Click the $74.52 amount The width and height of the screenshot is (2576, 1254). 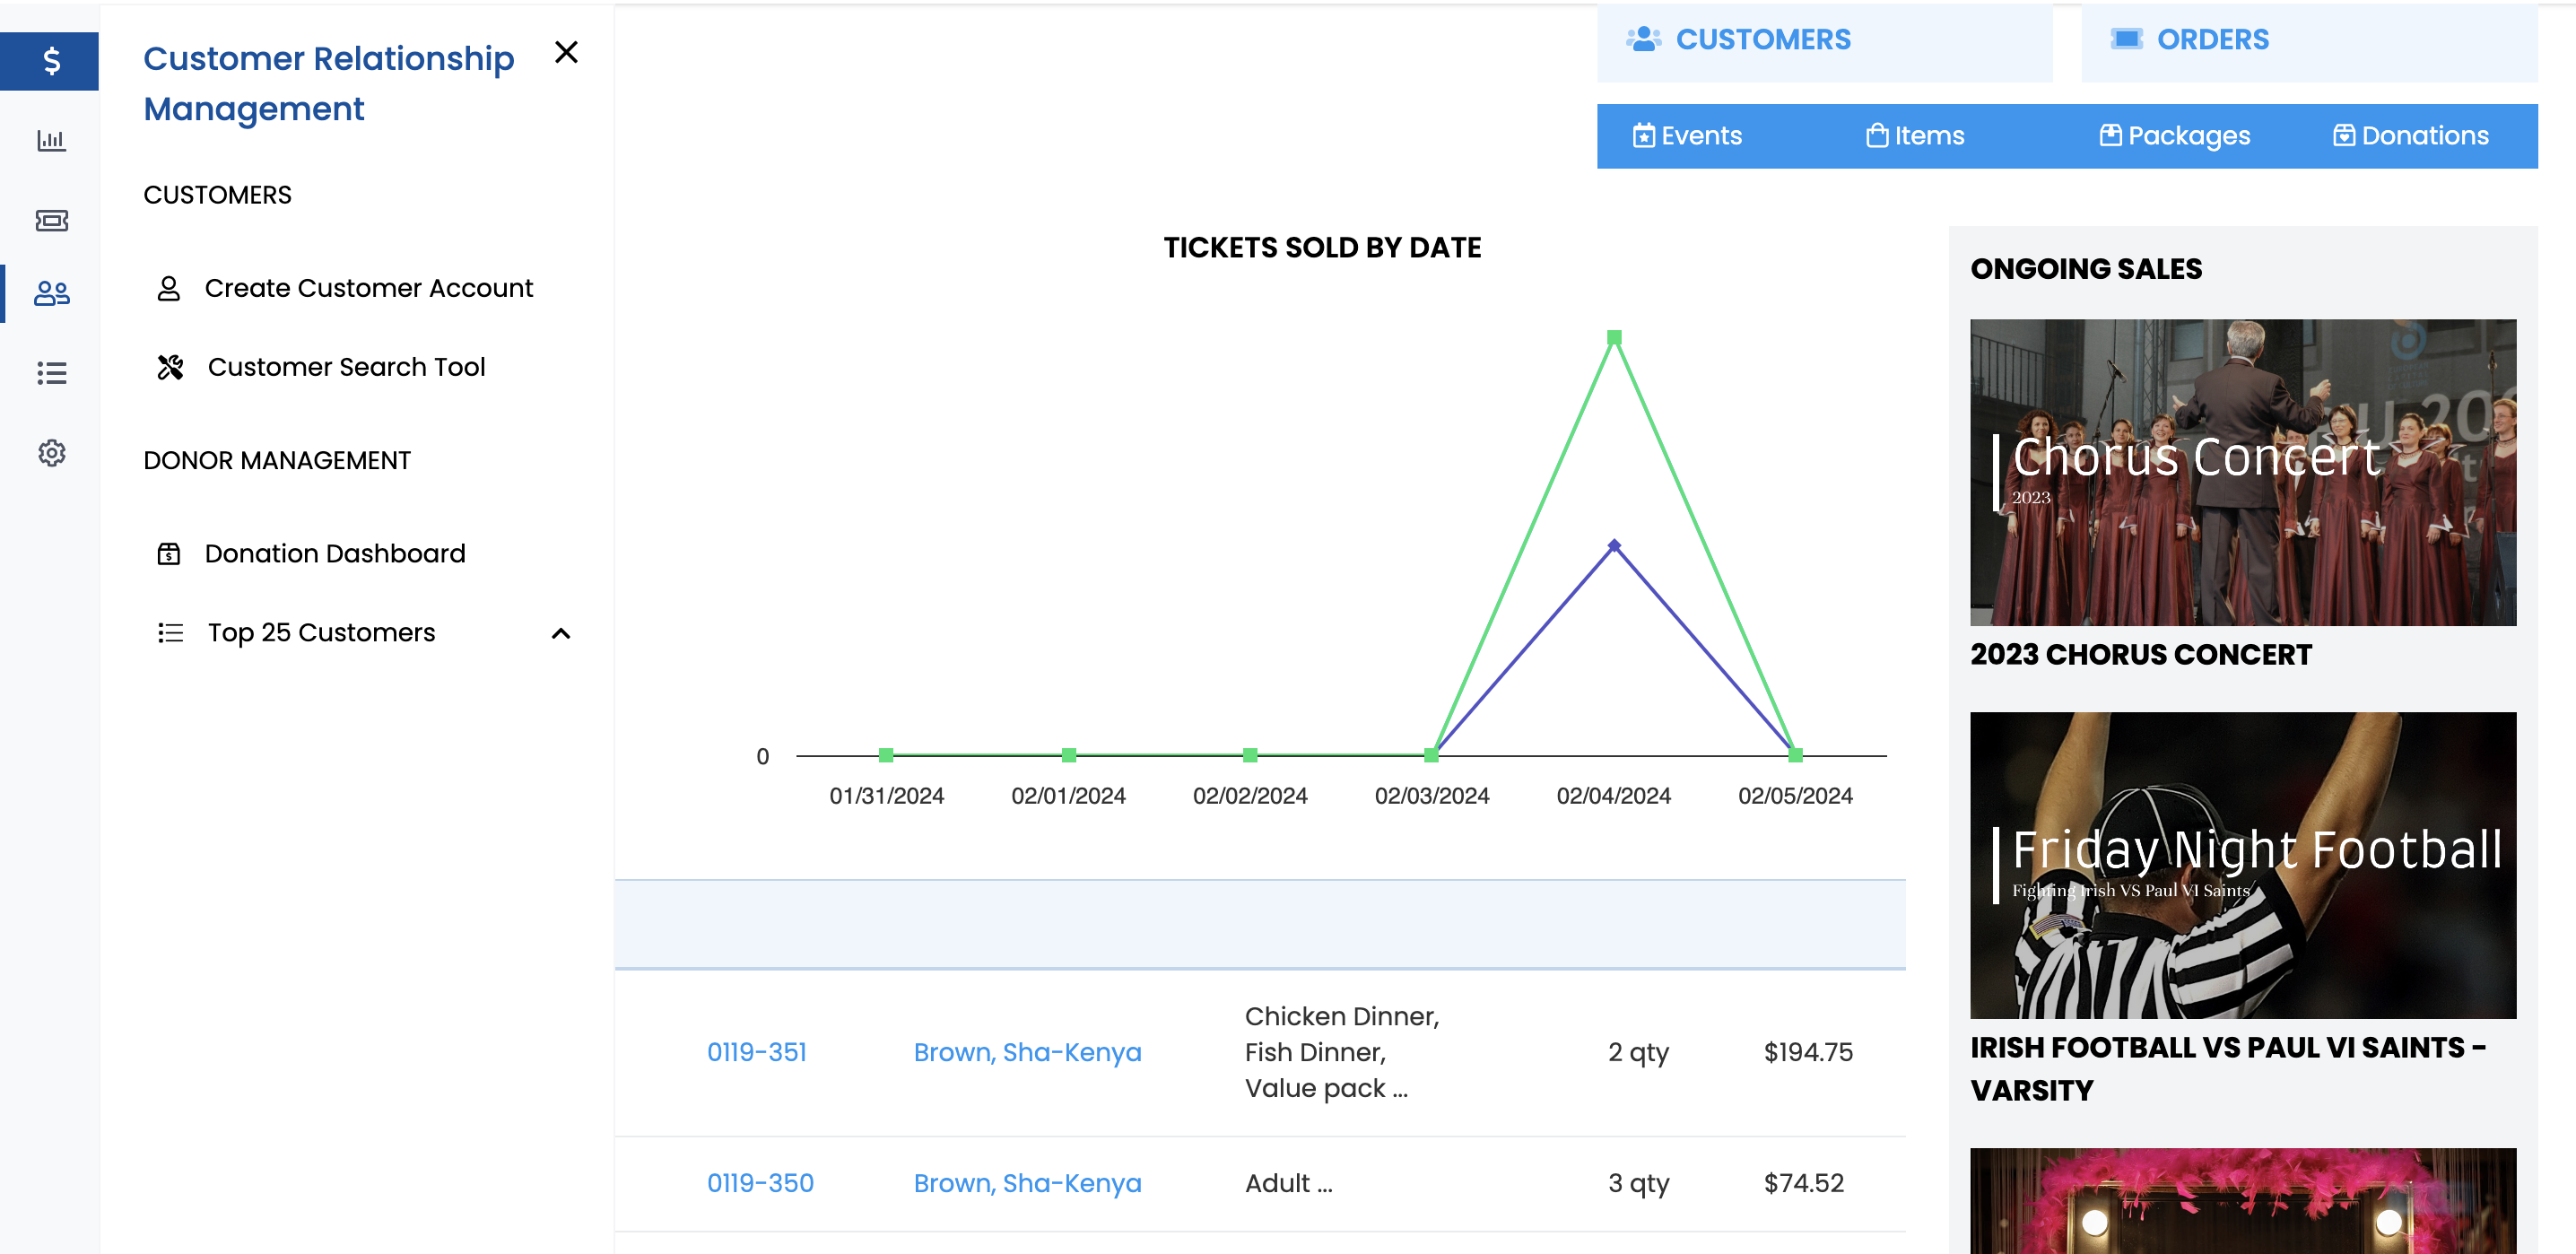1804,1183
